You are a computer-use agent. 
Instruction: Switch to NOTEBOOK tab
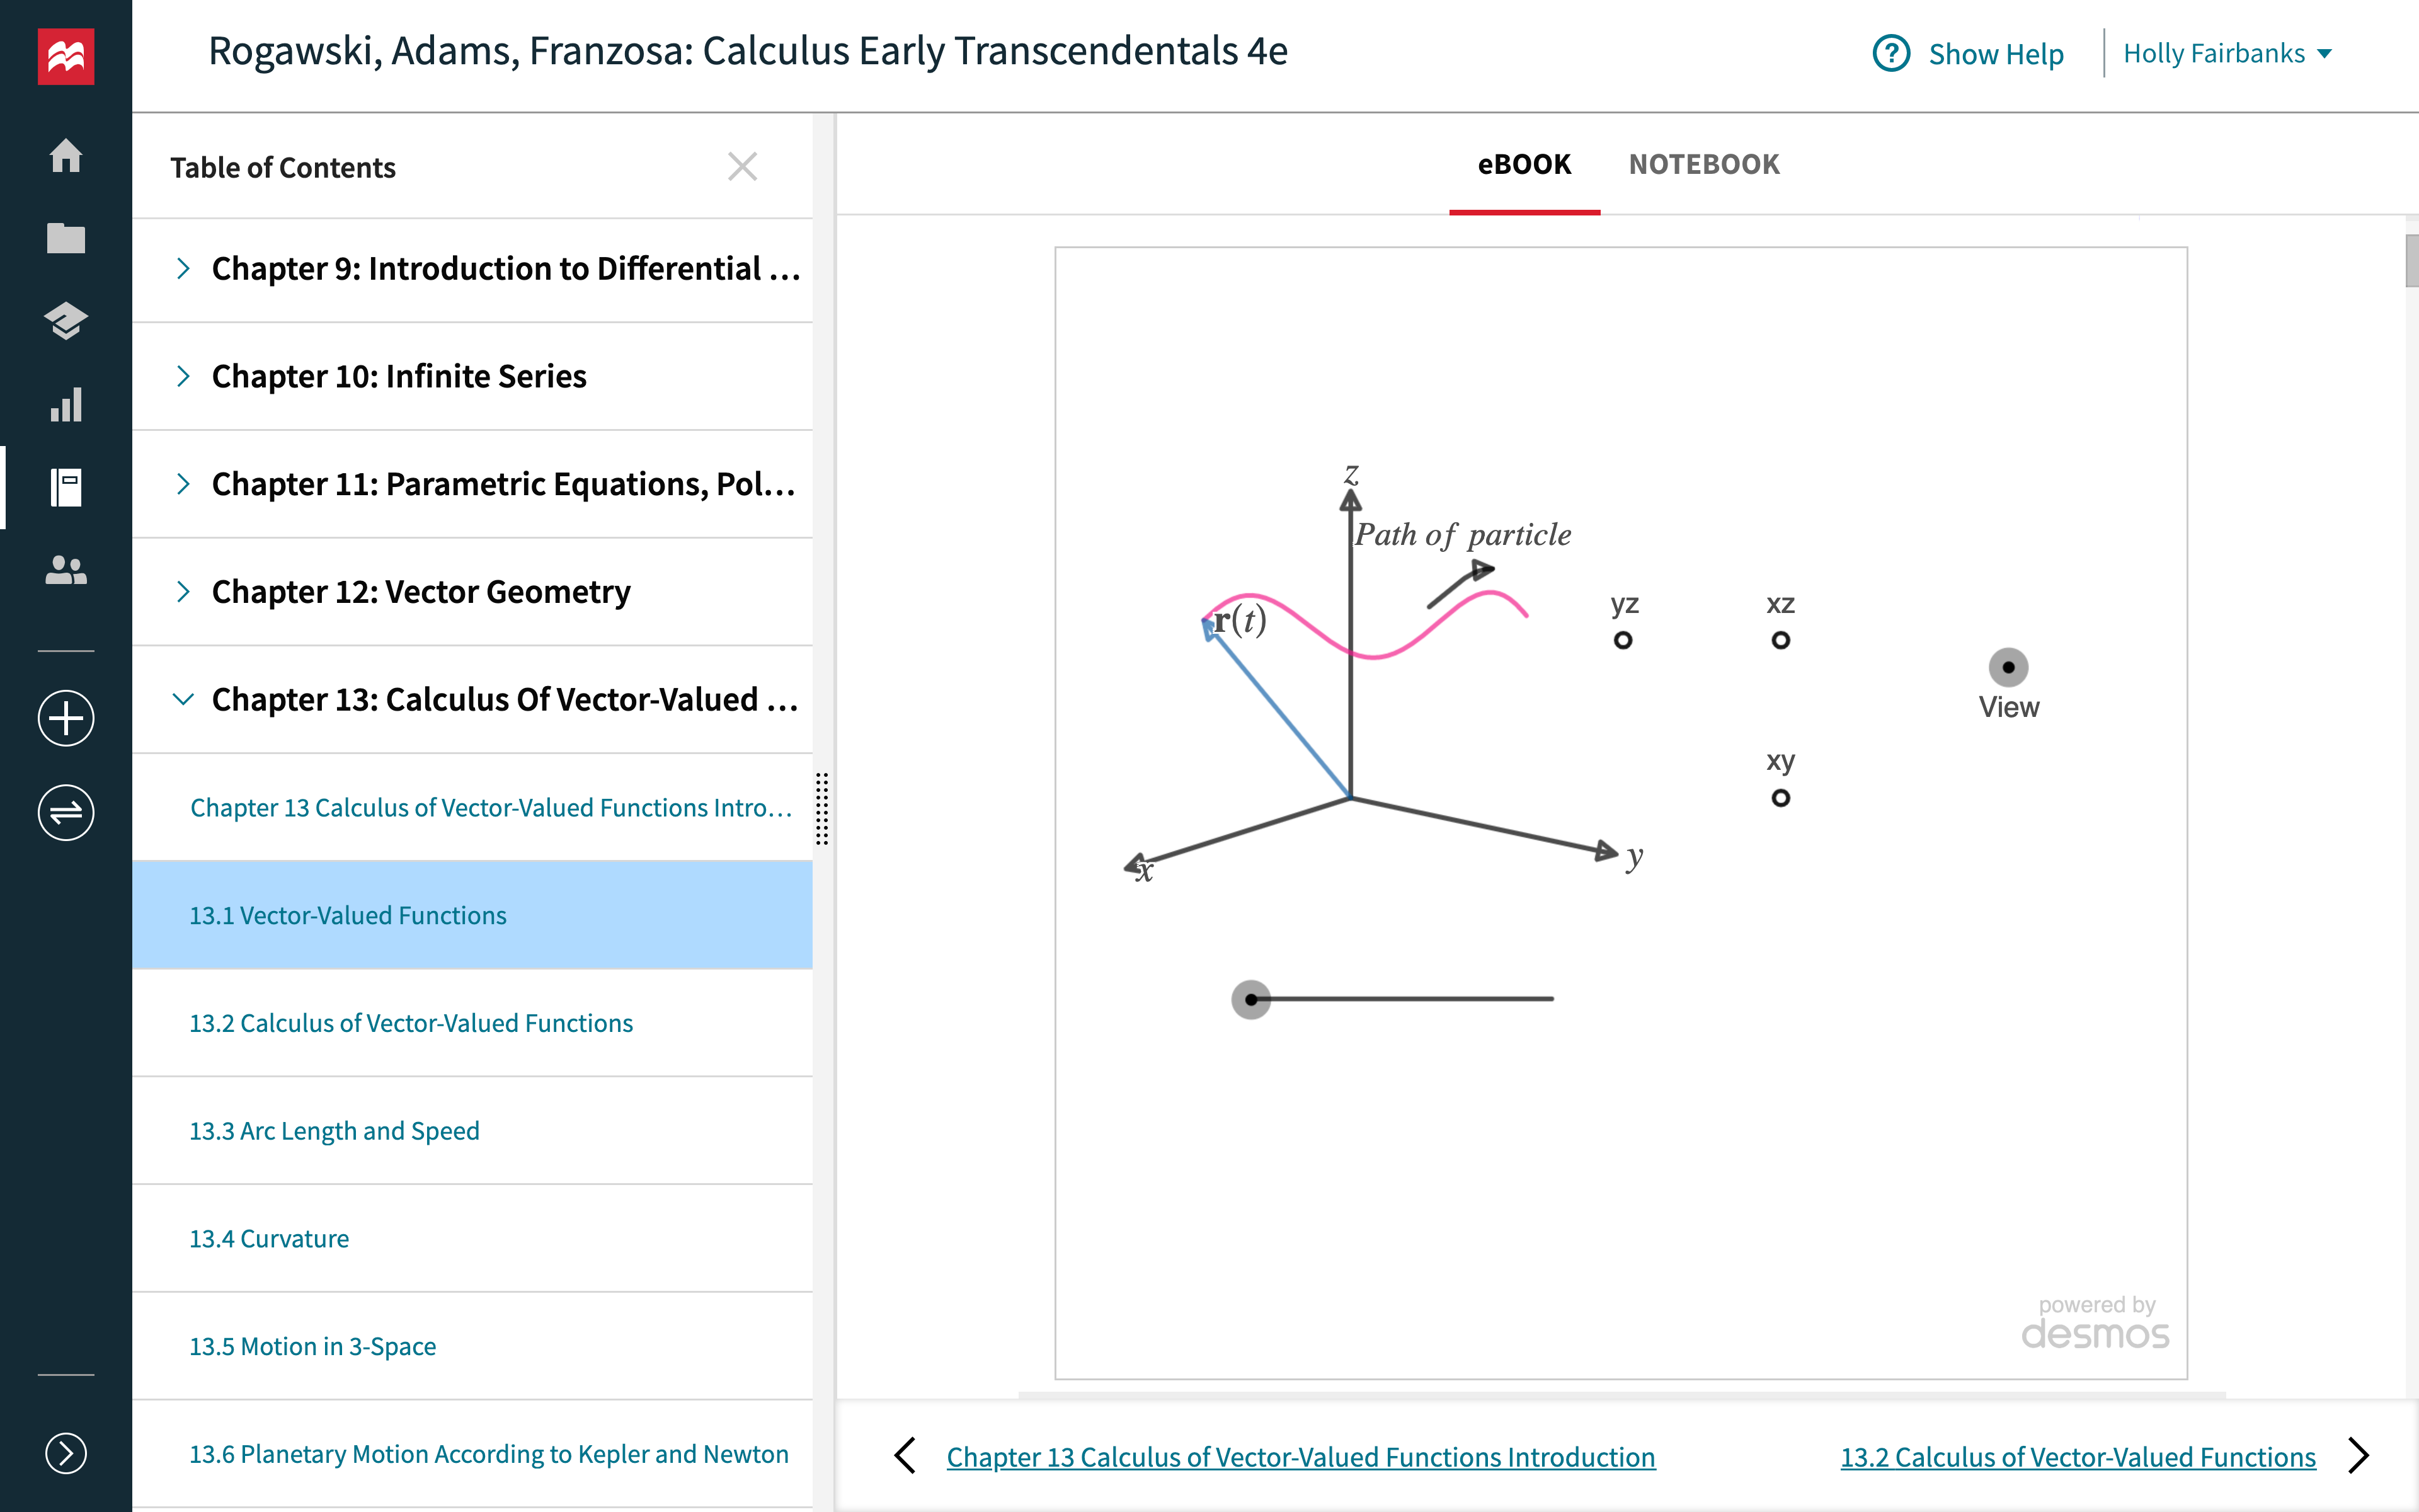pyautogui.click(x=1703, y=164)
